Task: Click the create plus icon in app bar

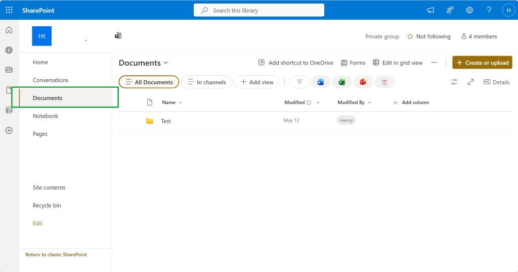Action: 9,131
